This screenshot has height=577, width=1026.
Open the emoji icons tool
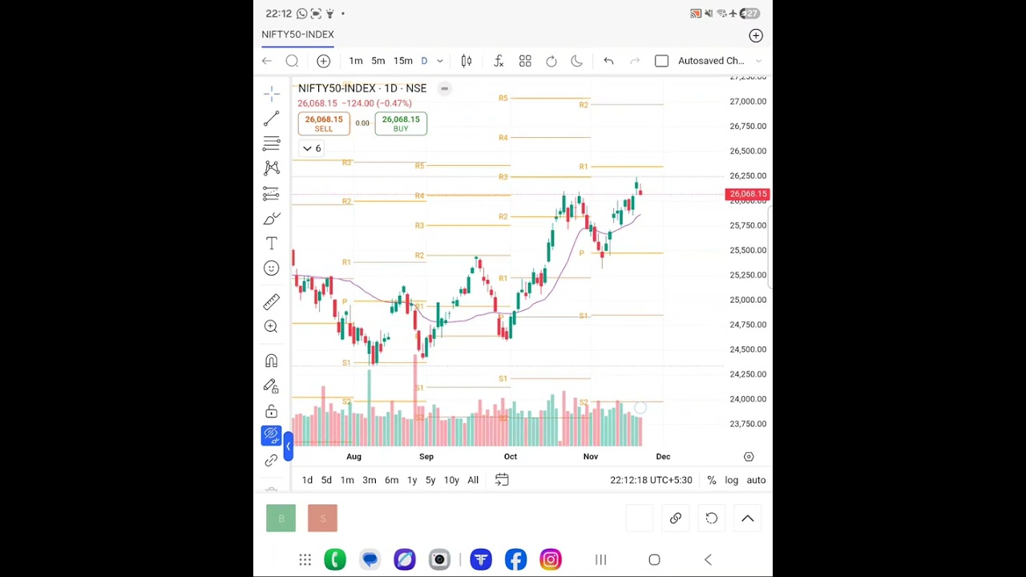click(272, 268)
